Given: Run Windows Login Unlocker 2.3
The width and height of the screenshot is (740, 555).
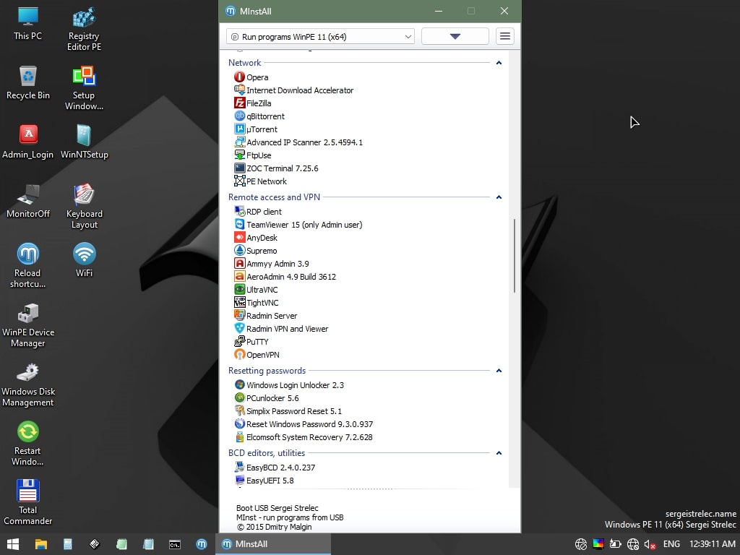Looking at the screenshot, I should tap(289, 385).
